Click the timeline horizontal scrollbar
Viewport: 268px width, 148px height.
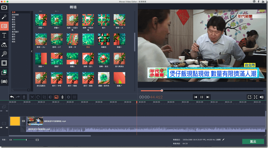(x=50, y=136)
